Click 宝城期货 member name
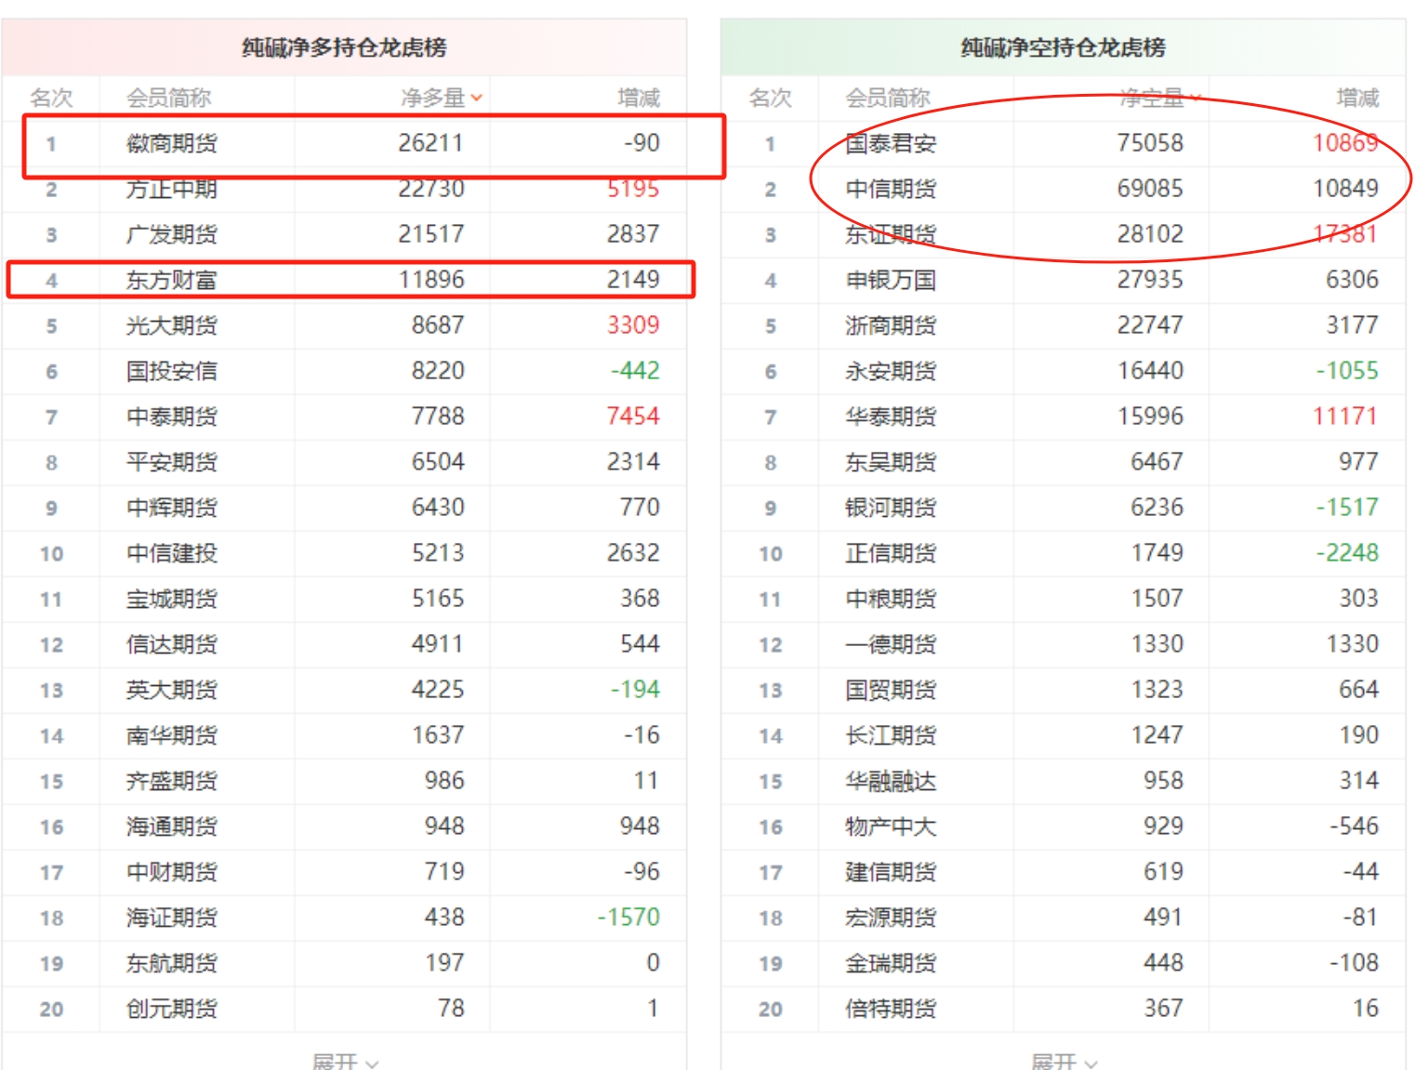Screen dimensions: 1415x1070 click(x=172, y=599)
